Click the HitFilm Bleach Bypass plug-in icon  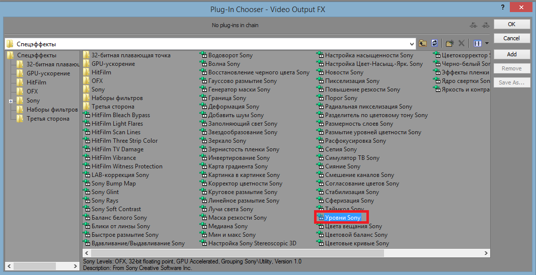tap(87, 115)
